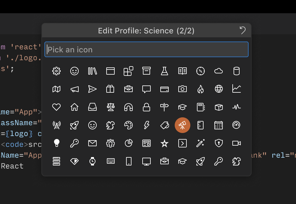Choose the squirrel icon in the last row
The height and width of the screenshot is (204, 296).
[x=237, y=161]
